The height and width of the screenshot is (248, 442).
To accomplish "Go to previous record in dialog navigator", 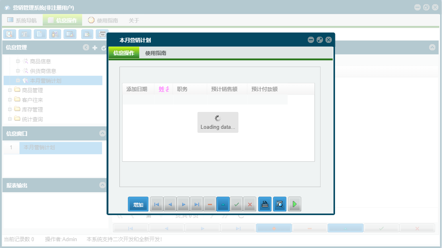I will coord(170,204).
